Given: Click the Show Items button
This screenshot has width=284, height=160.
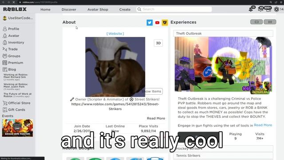Looking at the screenshot, I should (151, 91).
